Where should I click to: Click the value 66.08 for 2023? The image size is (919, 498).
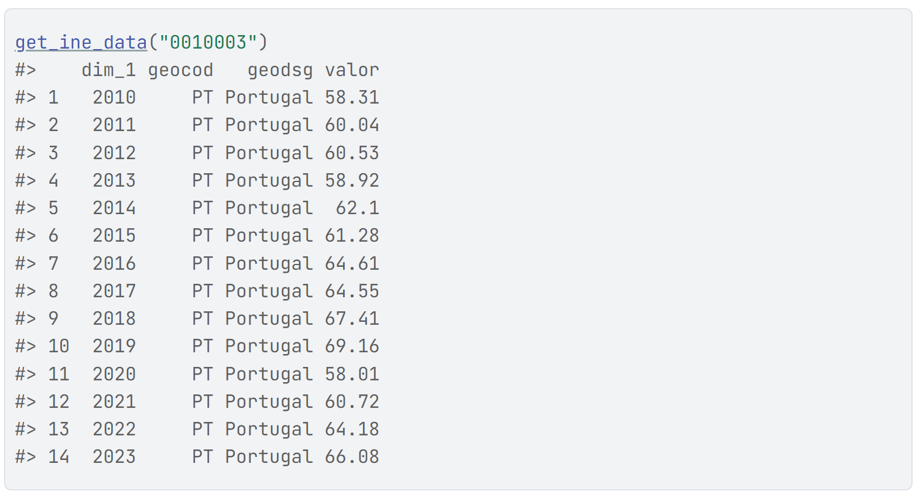pyautogui.click(x=352, y=456)
